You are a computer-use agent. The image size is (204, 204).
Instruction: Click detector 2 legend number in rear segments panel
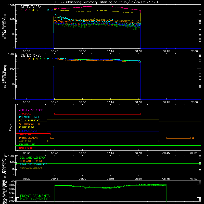pyautogui.click(x=26, y=59)
